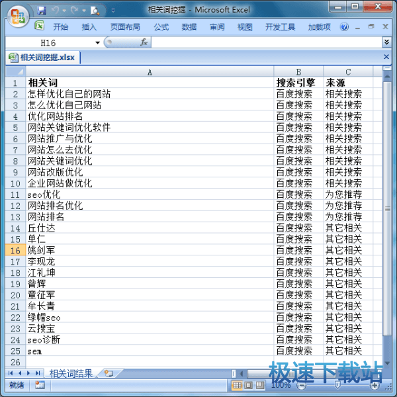Open the 数据 ribbon tab
Viewport: 397px width, 397px height.
189,26
